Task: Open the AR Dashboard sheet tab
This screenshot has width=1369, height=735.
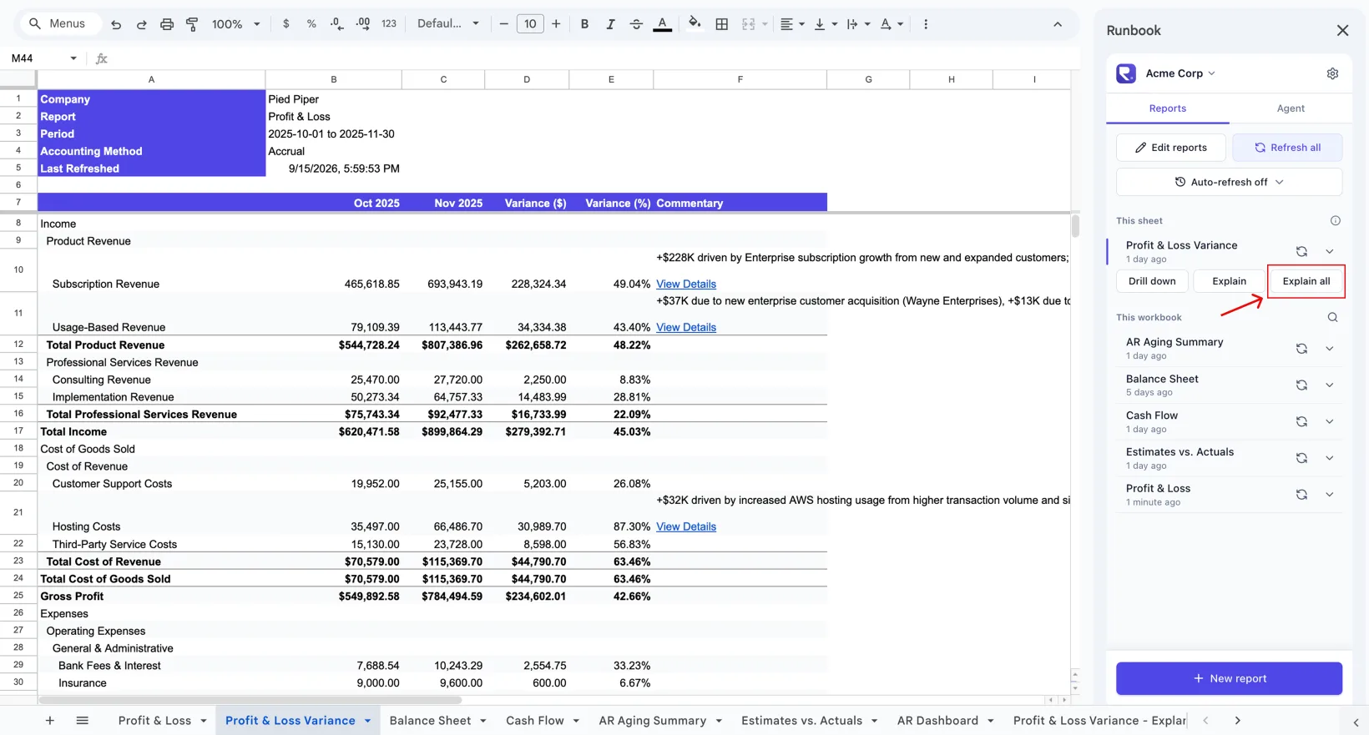Action: pos(946,721)
